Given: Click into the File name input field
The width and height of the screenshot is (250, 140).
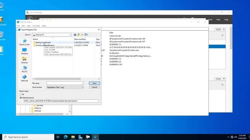Looking at the screenshot, I should coord(64,83).
